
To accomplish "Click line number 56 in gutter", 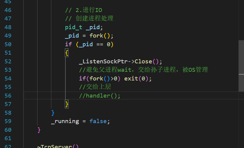I will (8, 96).
